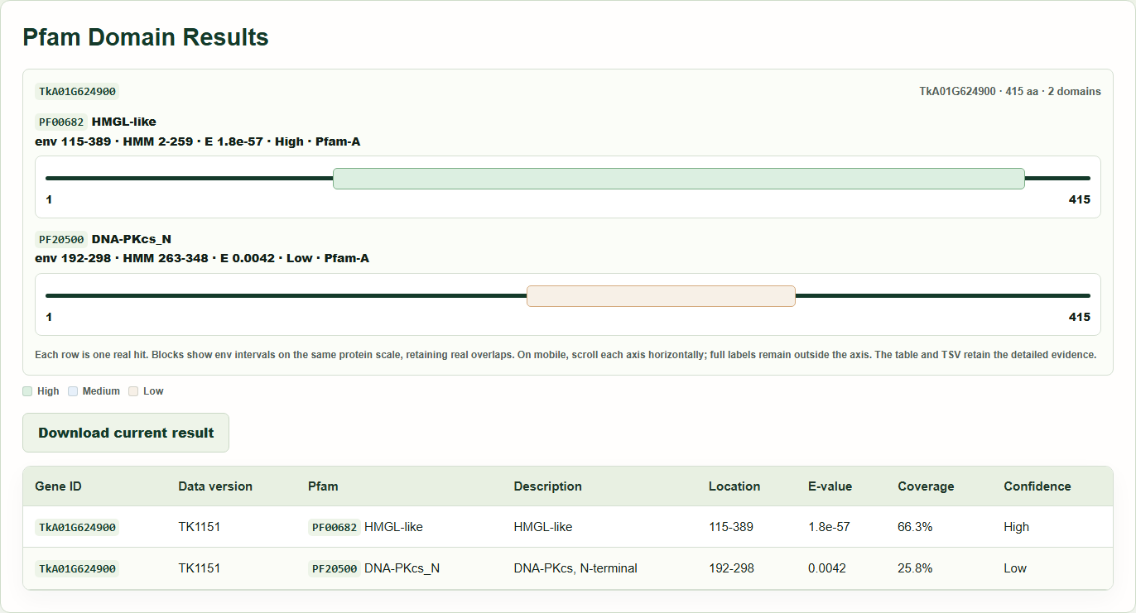Screen dimensions: 1136x613
Task: Click the PF00682 badge above the first domain track
Action: tap(60, 122)
